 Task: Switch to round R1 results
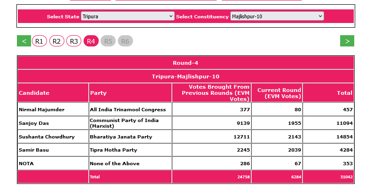39,41
